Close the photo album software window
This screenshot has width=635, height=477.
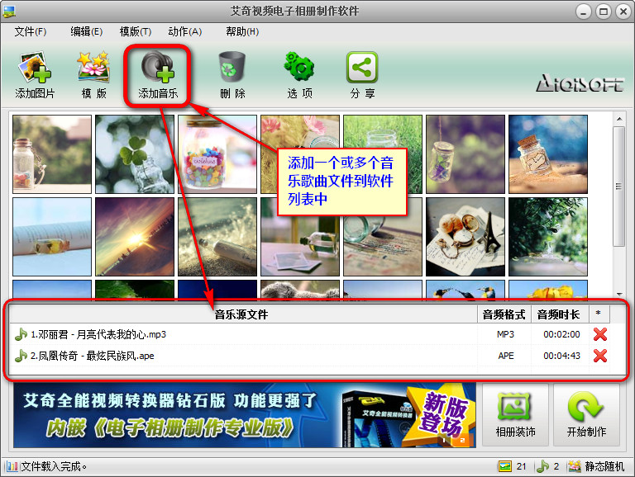pyautogui.click(x=623, y=12)
